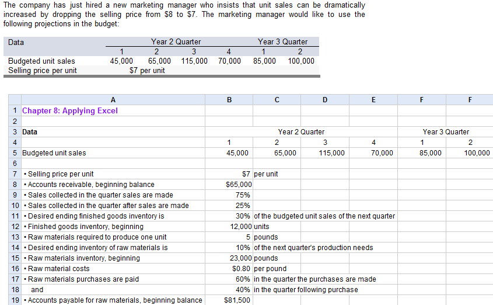The width and height of the screenshot is (493, 305).
Task: Select row 19 header
Action: 15,300
